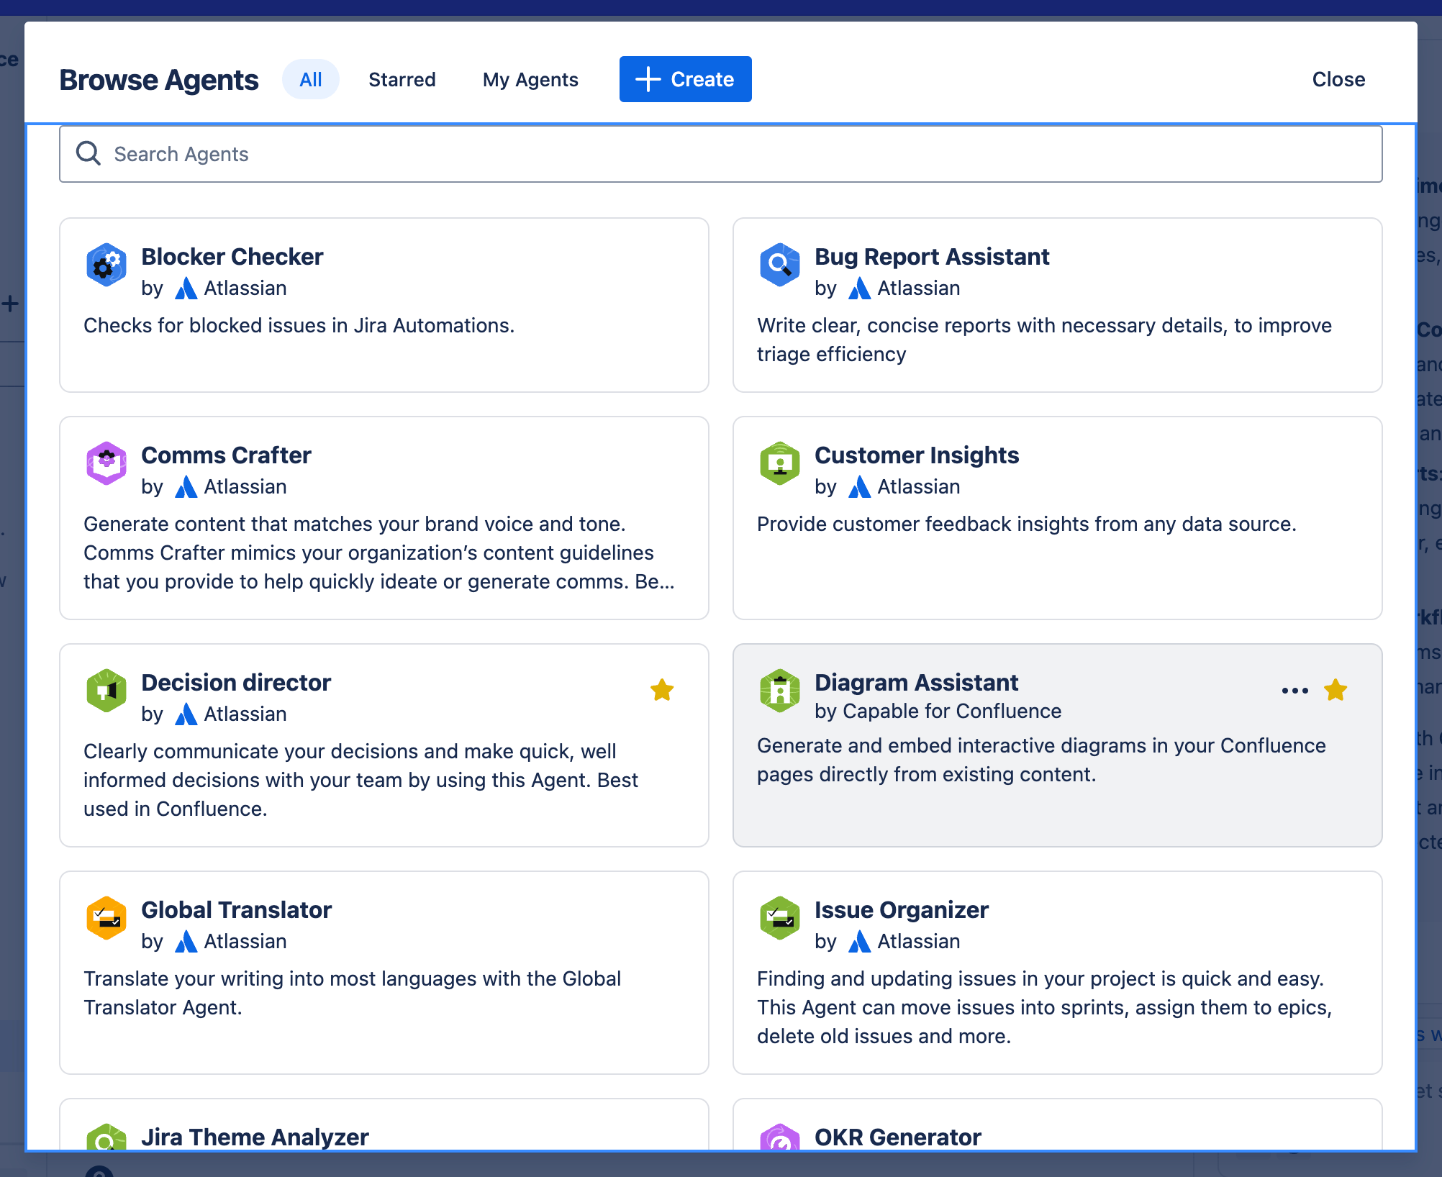The image size is (1442, 1177).
Task: Click the Global Translator orange icon
Action: tap(106, 918)
